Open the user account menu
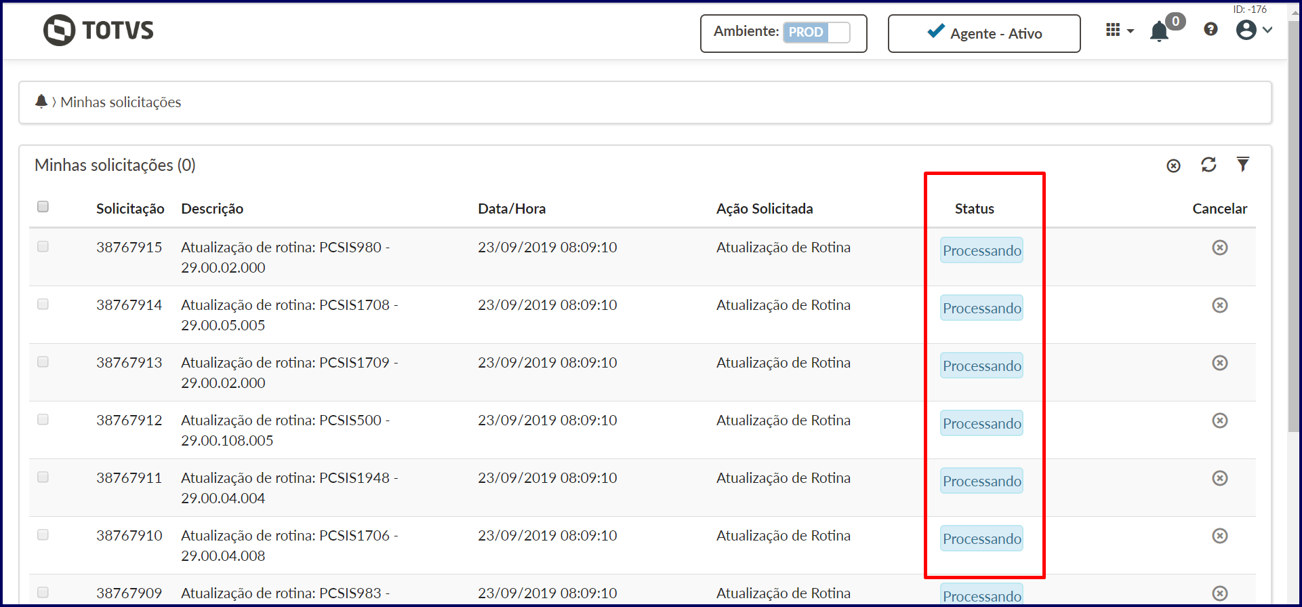This screenshot has width=1302, height=607. point(1254,30)
